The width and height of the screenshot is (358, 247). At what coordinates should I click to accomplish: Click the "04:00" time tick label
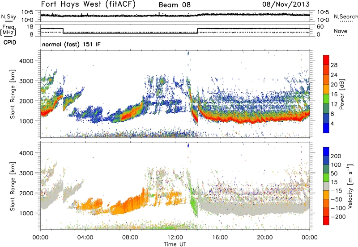[x=85, y=238]
